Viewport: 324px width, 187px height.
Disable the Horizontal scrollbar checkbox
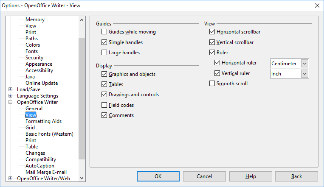(x=212, y=32)
